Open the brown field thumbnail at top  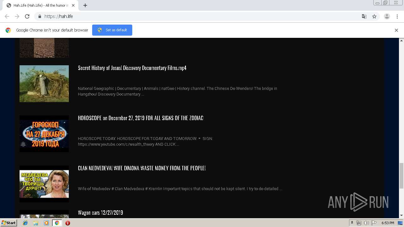(x=44, y=48)
